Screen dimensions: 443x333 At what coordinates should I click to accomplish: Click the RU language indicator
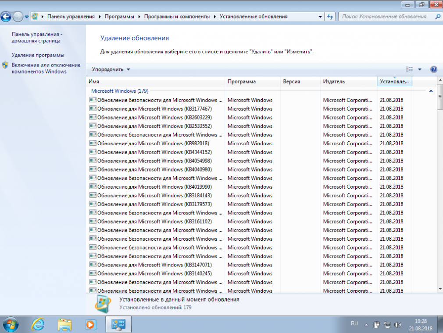pyautogui.click(x=354, y=323)
